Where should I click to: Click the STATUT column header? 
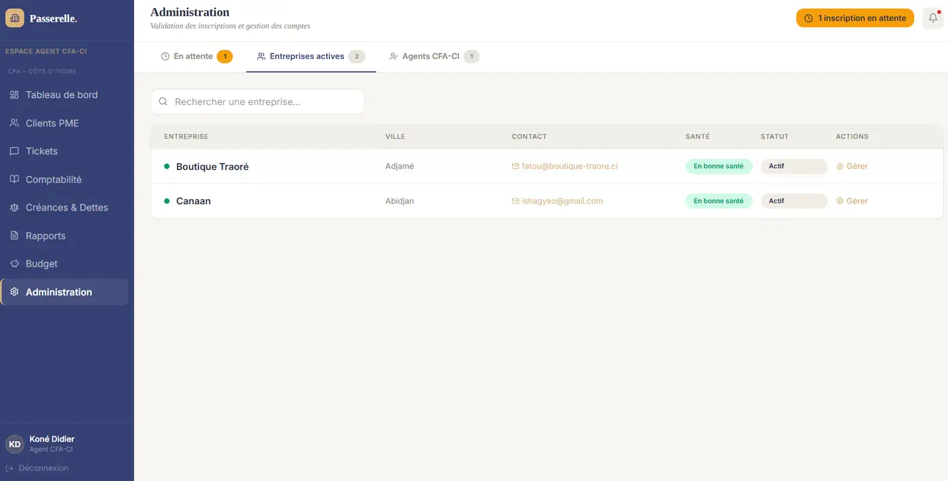(775, 137)
